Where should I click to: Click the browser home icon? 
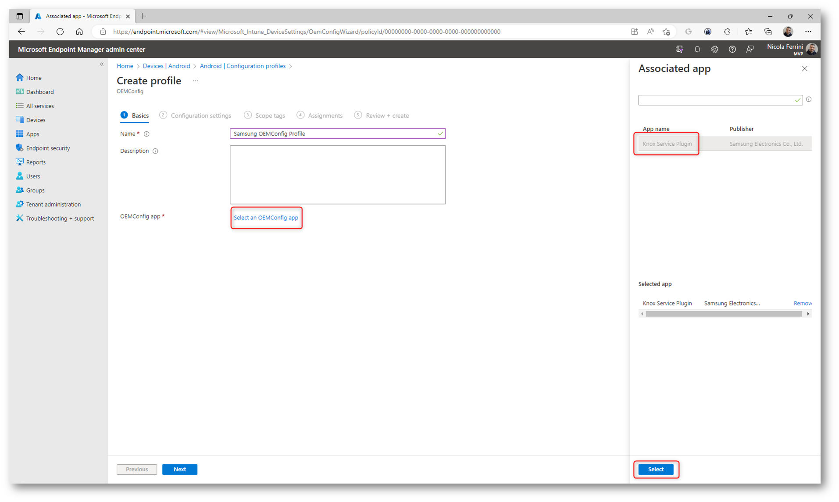click(79, 32)
